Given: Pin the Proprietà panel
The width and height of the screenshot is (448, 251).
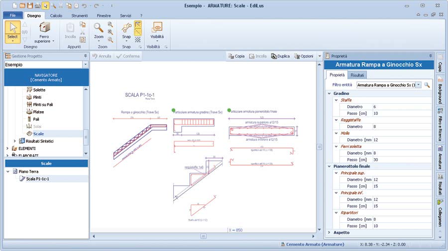Looking at the screenshot, I should pos(431,56).
